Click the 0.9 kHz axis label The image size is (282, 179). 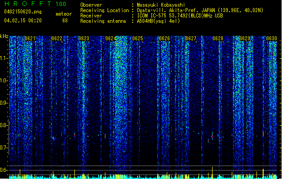pyautogui.click(x=4, y=103)
